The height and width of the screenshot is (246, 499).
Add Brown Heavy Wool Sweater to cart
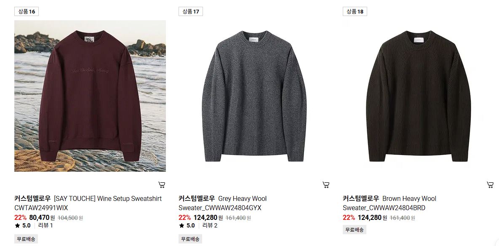pos(490,184)
